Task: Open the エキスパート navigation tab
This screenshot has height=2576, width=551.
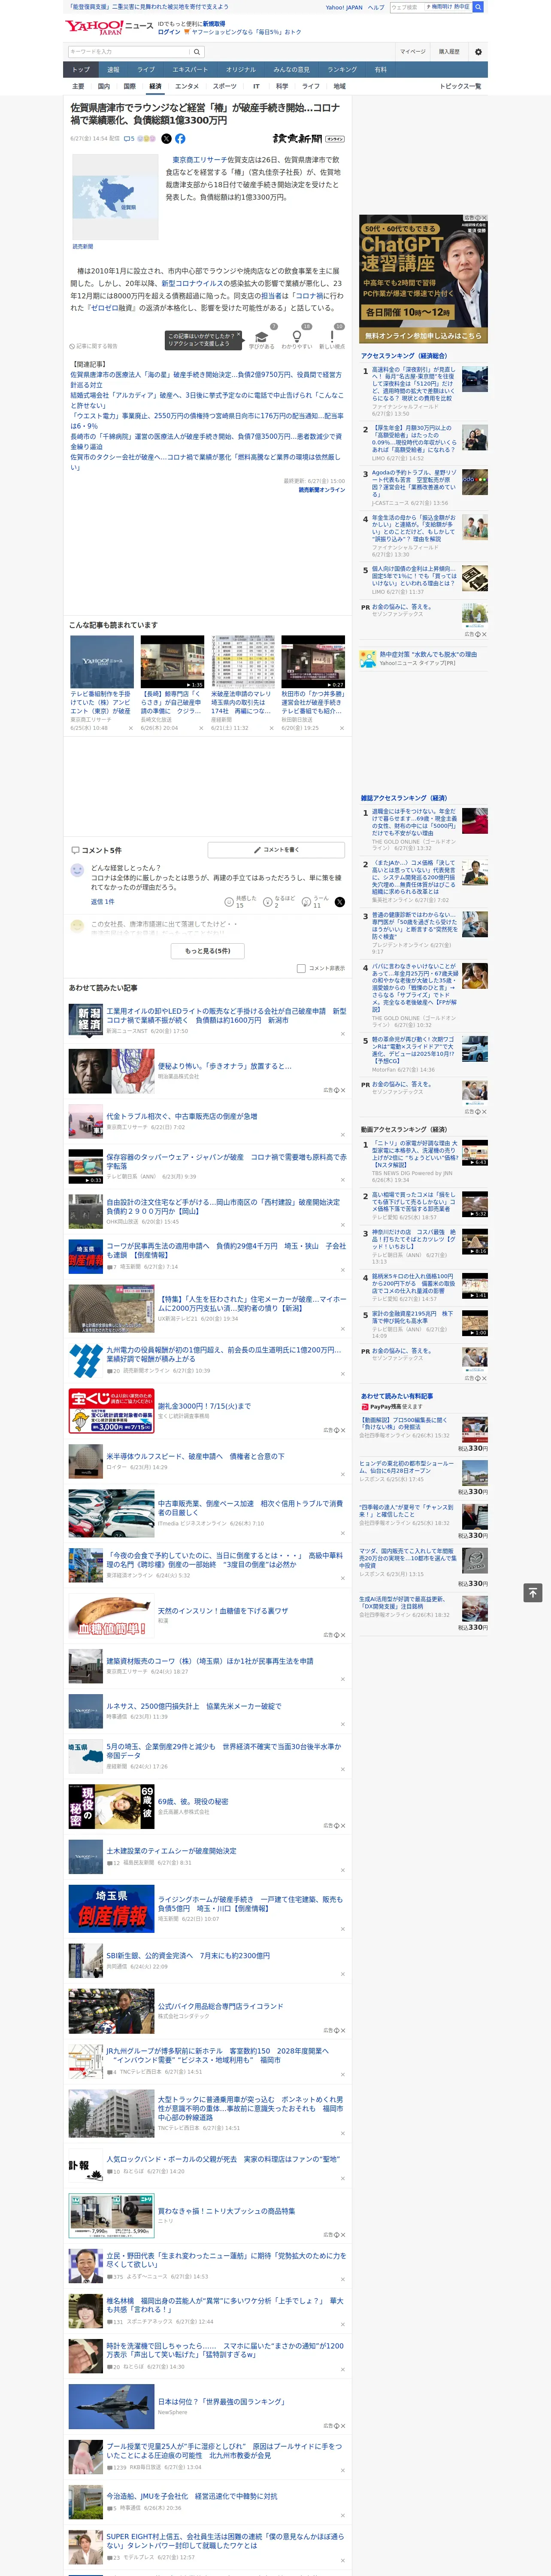Action: (x=190, y=70)
